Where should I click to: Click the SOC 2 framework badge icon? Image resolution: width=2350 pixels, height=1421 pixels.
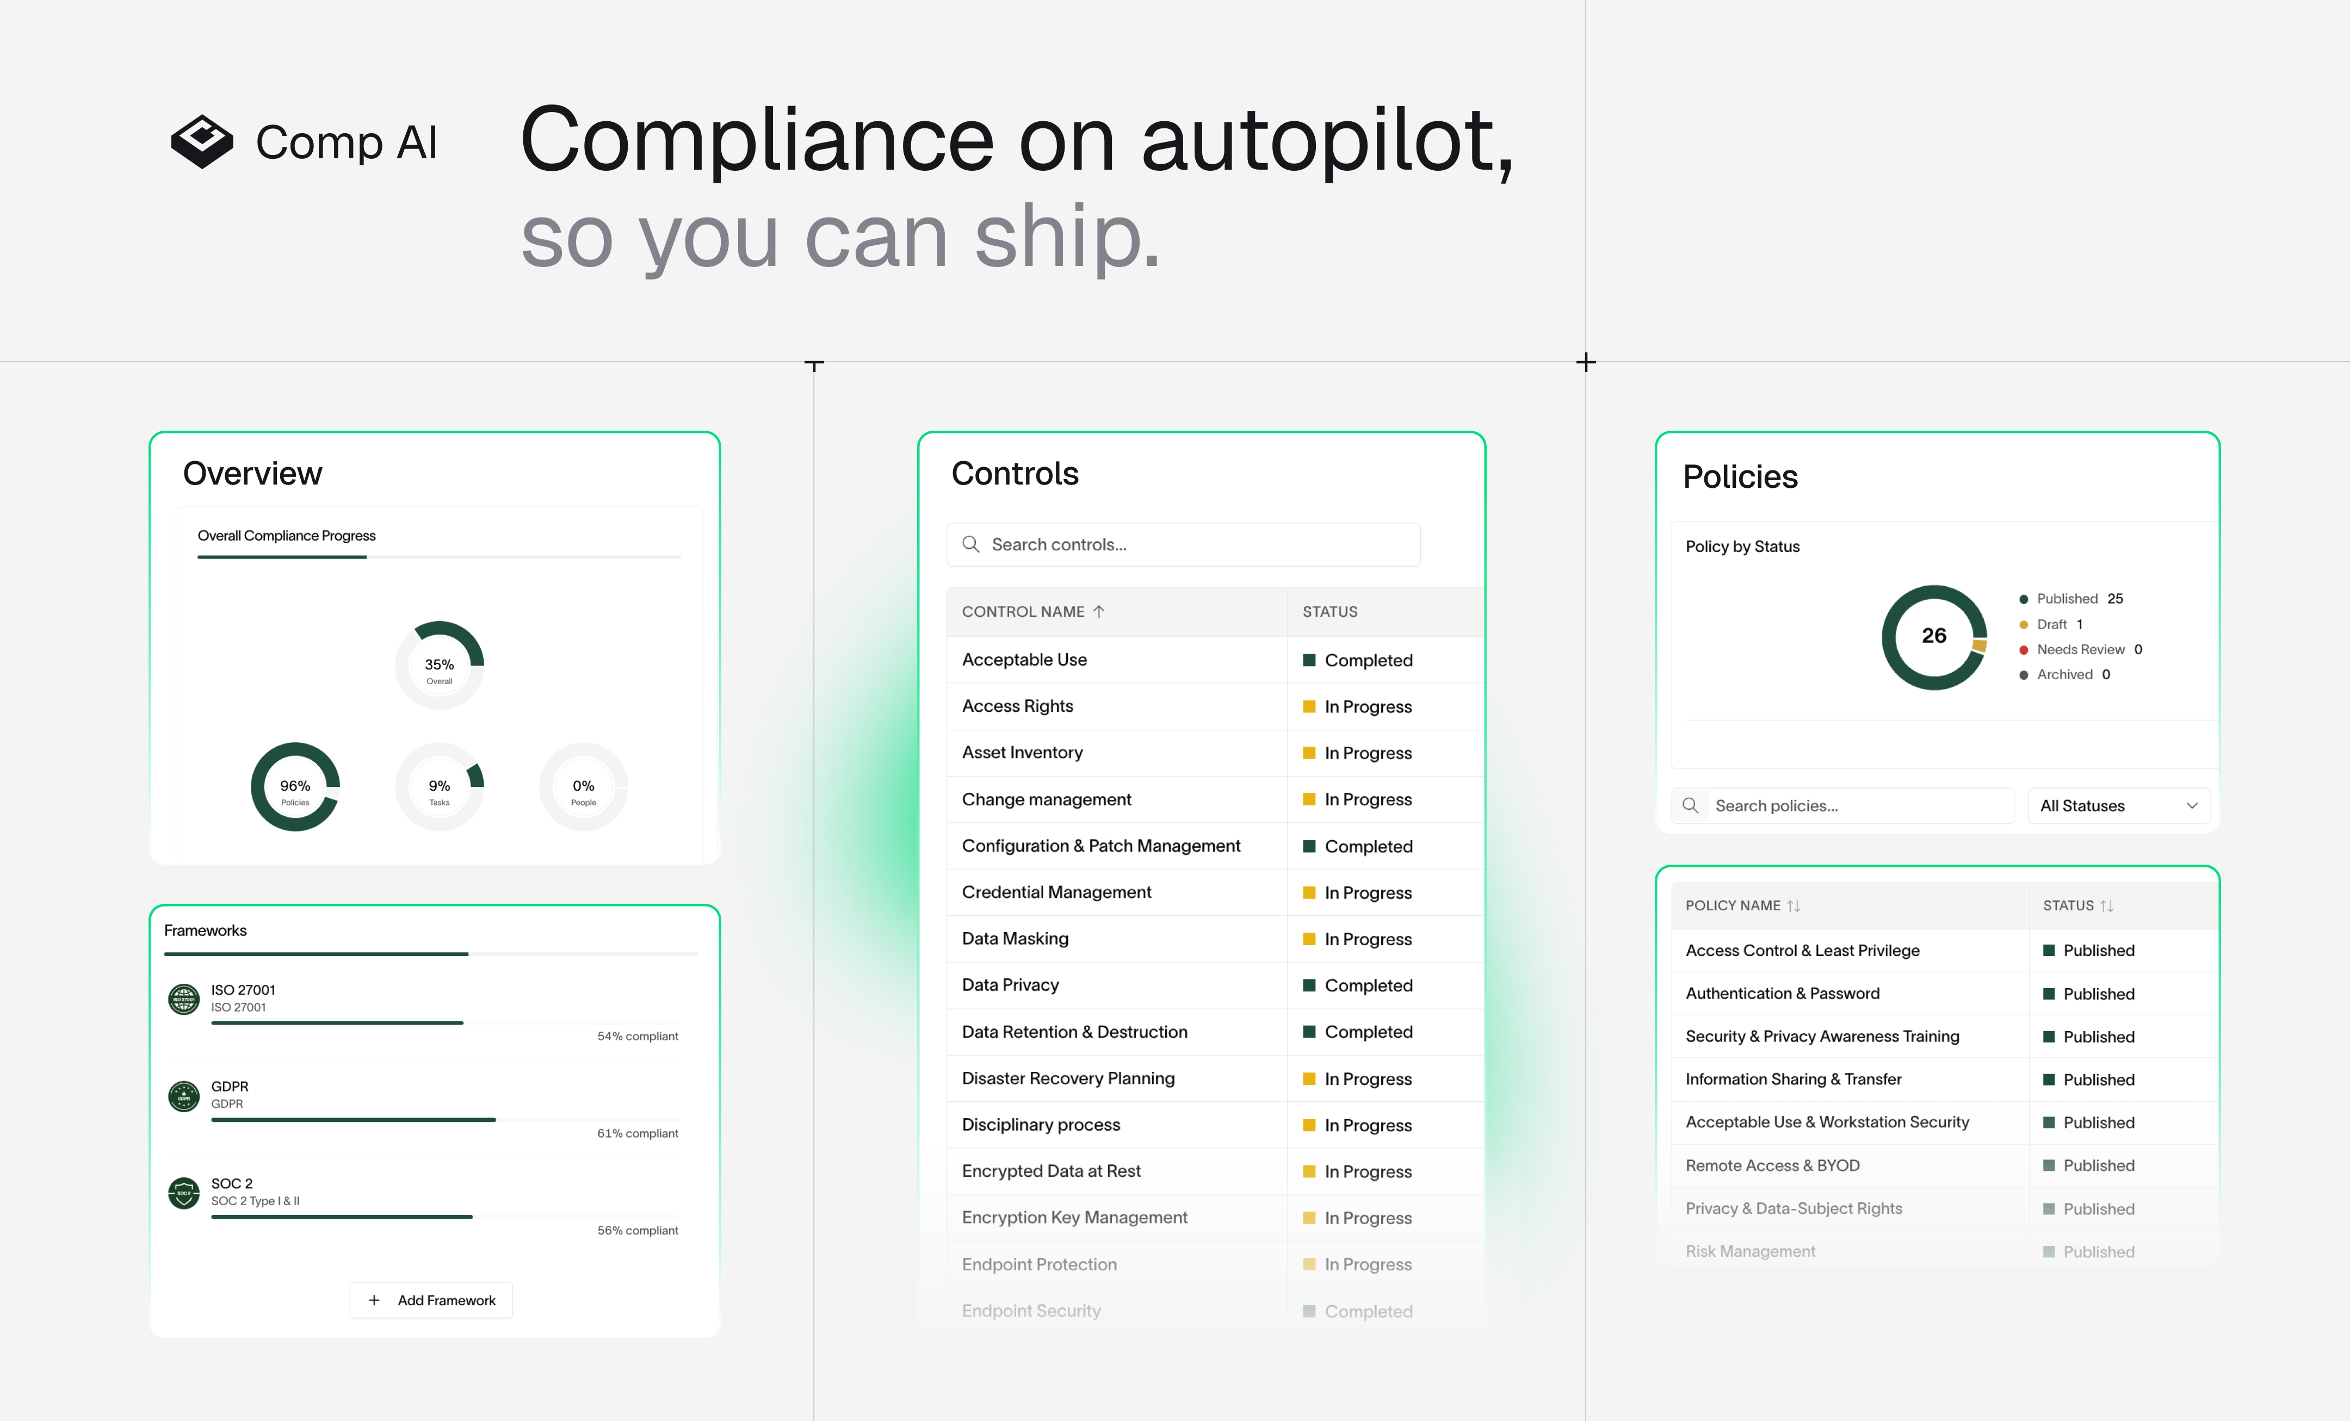183,1192
